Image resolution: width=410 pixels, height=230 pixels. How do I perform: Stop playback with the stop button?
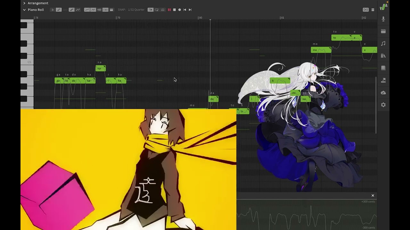pyautogui.click(x=174, y=10)
